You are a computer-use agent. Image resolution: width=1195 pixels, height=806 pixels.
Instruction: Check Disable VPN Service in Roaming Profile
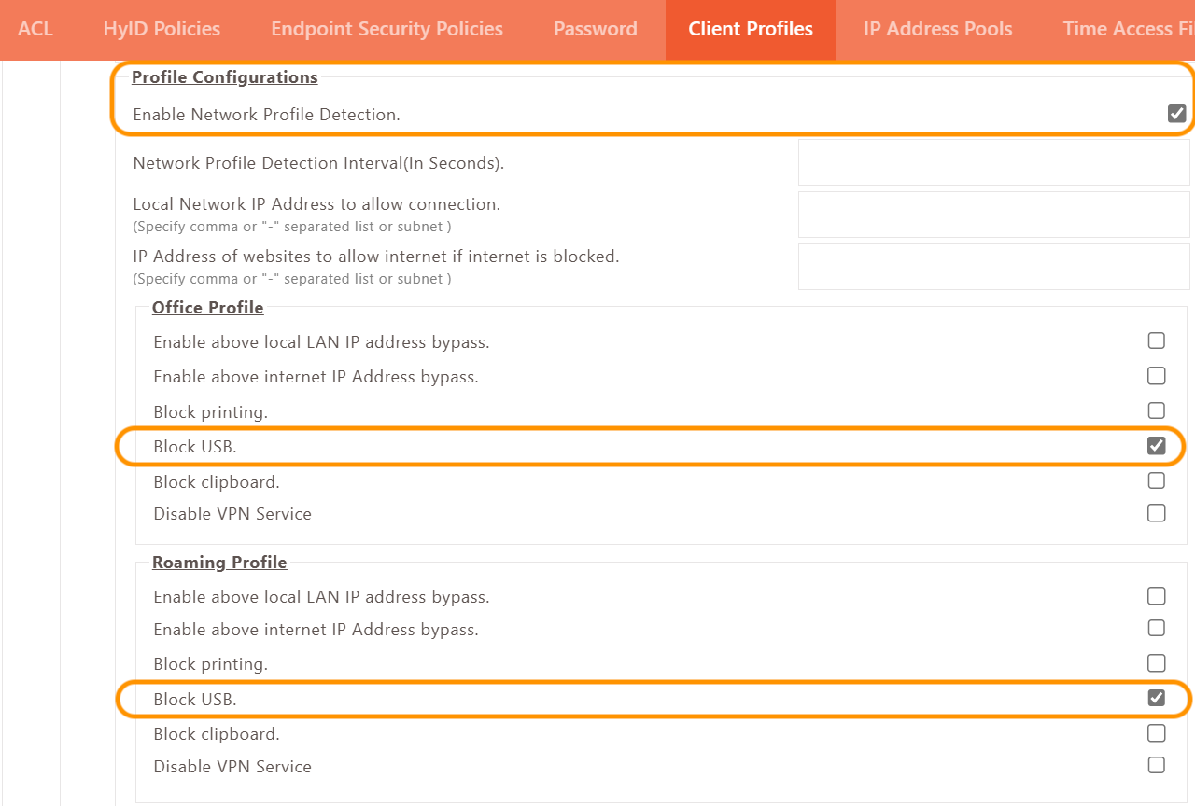(x=1157, y=766)
